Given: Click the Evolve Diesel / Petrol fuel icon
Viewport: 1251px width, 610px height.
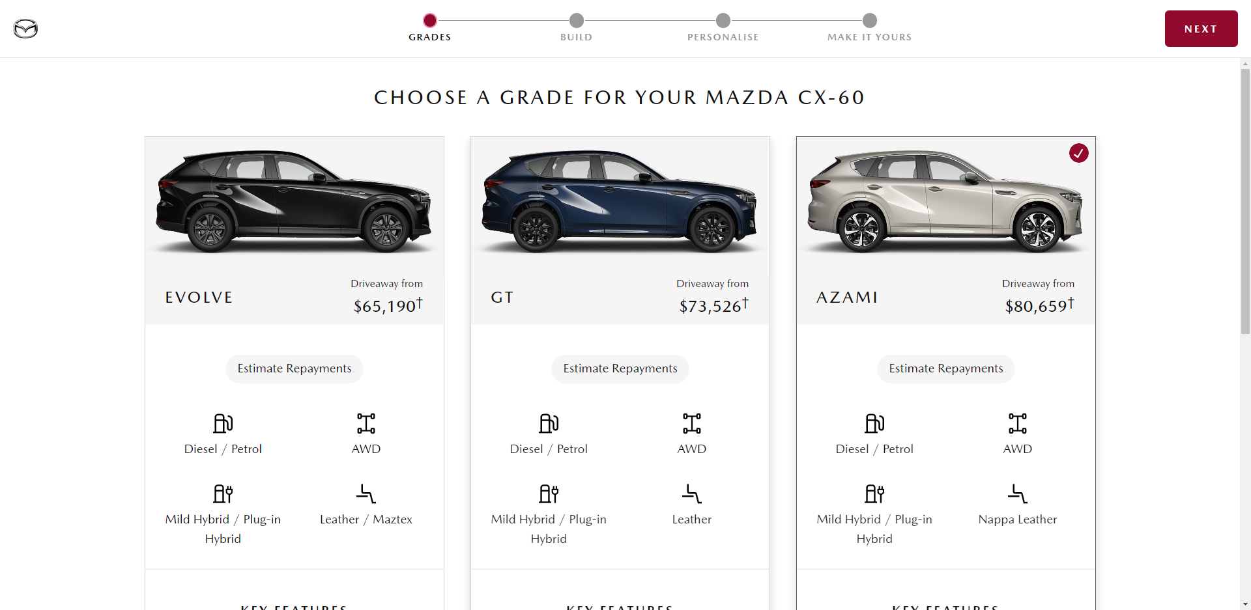Looking at the screenshot, I should [x=223, y=423].
